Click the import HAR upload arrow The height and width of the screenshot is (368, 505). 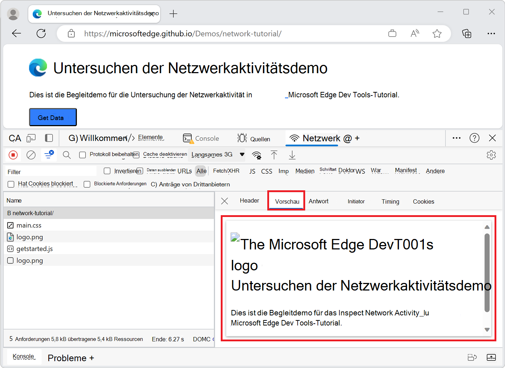click(x=274, y=155)
